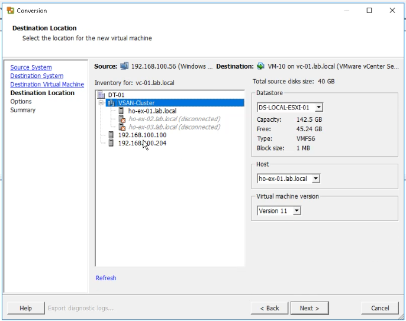Go to Destination Virtual Machine step

point(47,85)
